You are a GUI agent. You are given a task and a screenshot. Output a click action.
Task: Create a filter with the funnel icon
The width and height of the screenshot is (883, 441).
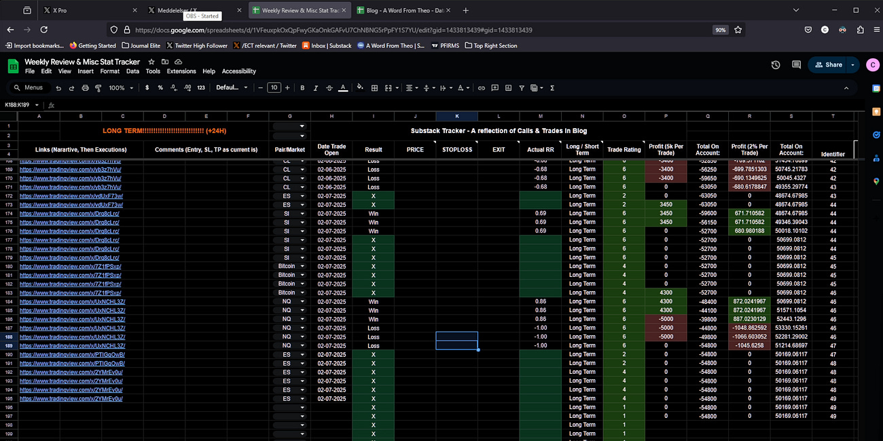pos(522,88)
